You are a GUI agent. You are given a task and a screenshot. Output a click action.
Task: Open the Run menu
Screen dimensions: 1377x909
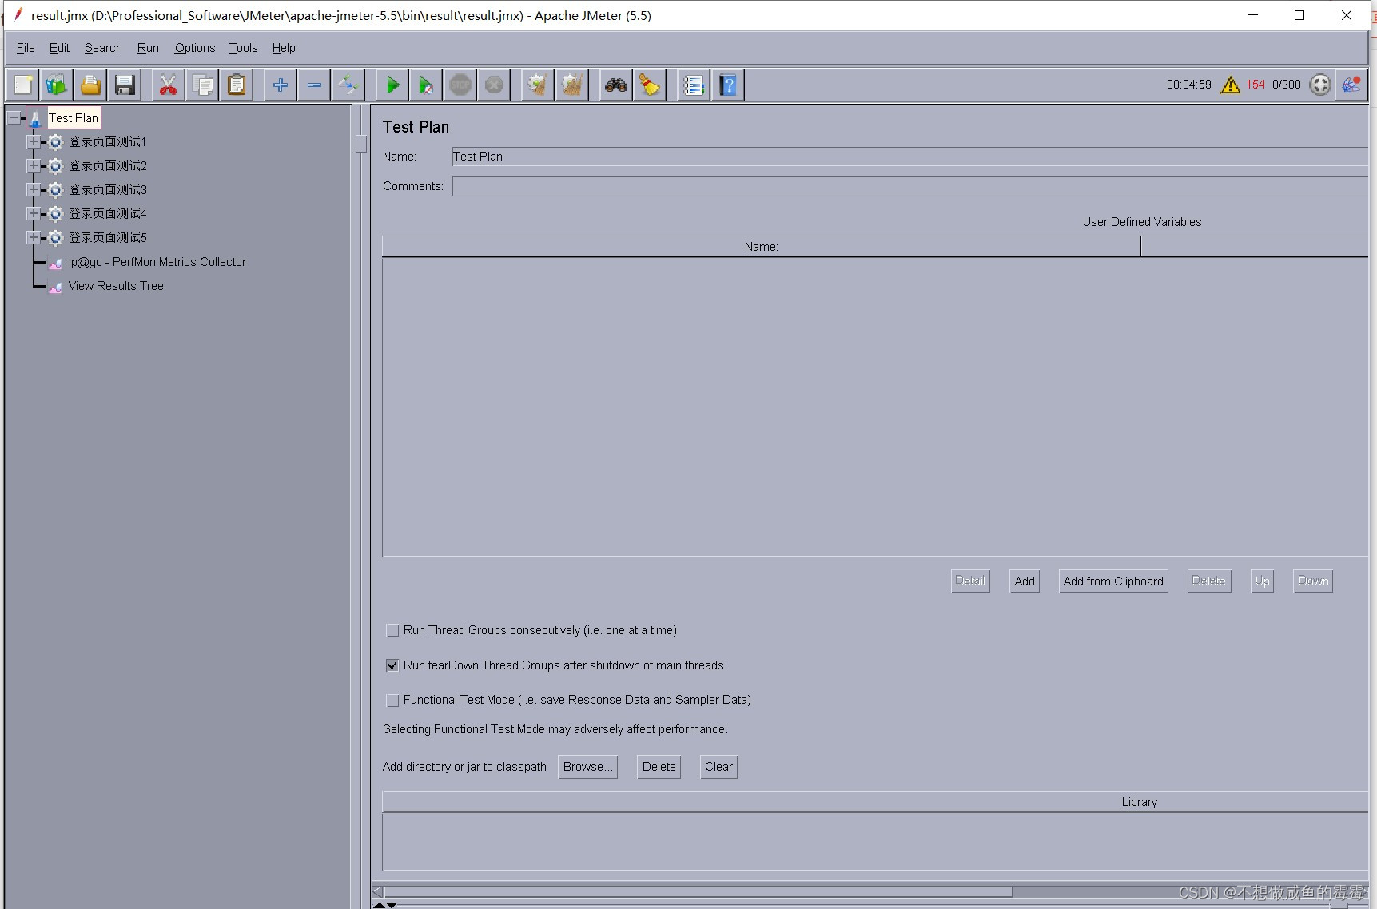147,48
